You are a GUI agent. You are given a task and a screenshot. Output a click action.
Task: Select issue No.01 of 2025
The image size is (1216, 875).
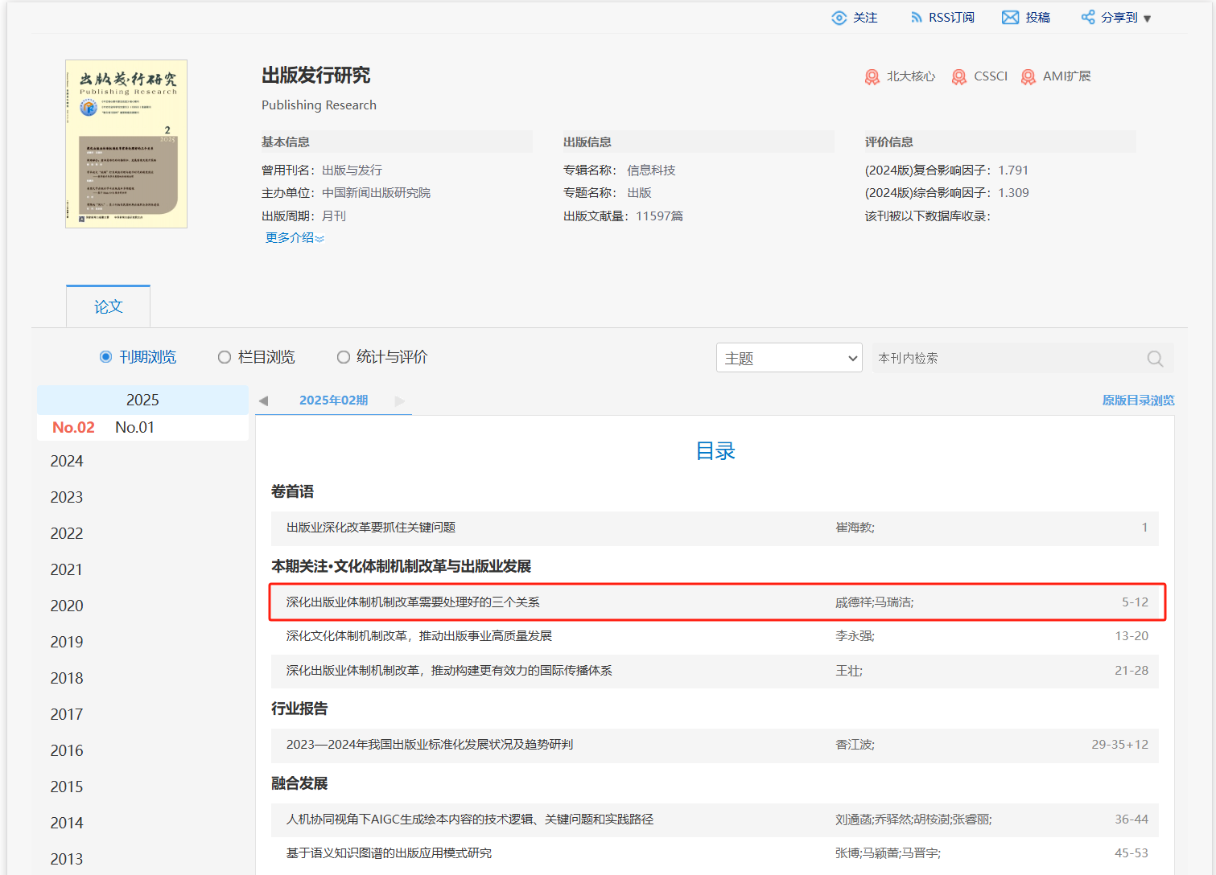[134, 428]
